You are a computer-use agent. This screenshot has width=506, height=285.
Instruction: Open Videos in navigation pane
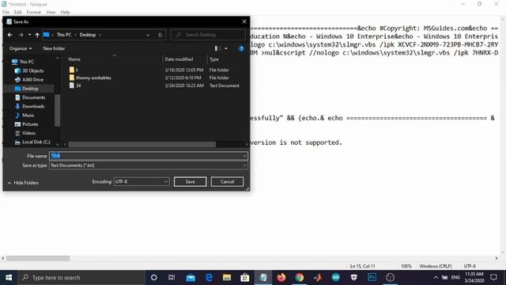pyautogui.click(x=25, y=133)
